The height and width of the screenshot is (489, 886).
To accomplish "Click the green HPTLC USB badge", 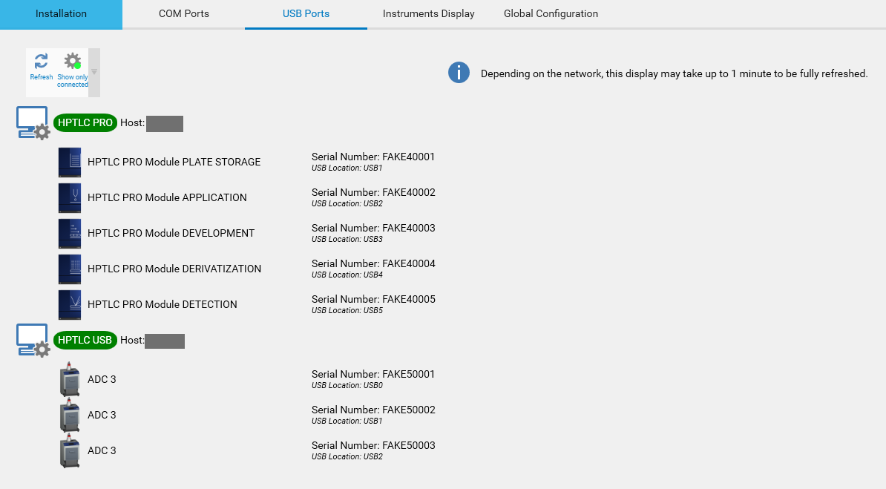I will pyautogui.click(x=85, y=341).
